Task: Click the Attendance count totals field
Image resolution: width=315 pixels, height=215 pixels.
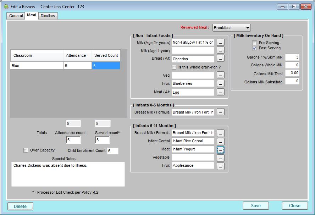Action: tap(73, 140)
